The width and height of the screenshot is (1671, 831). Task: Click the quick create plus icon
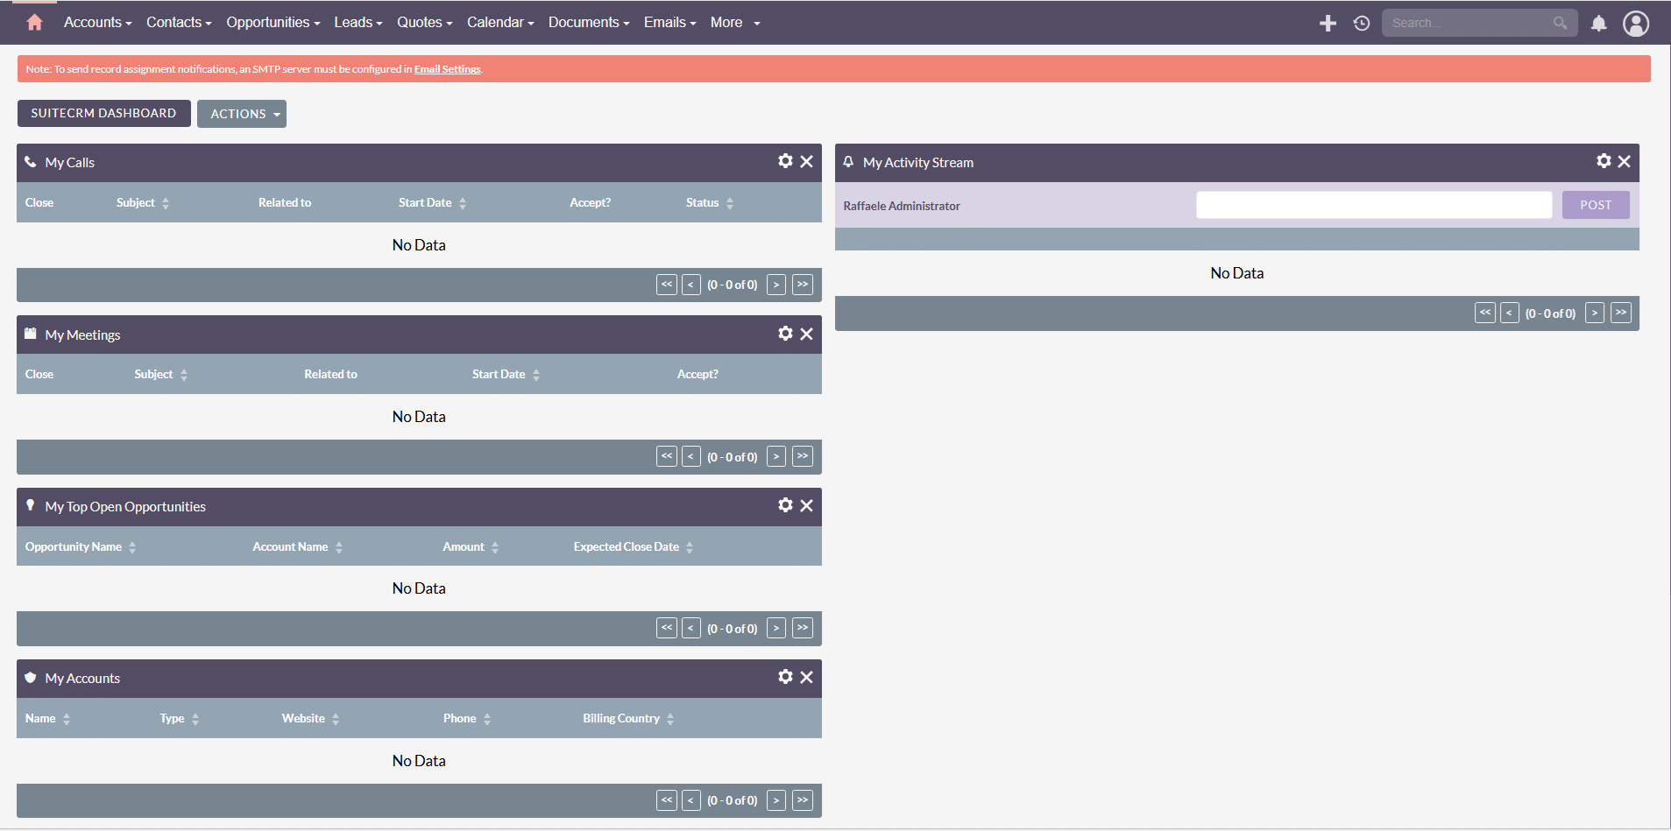pos(1328,24)
